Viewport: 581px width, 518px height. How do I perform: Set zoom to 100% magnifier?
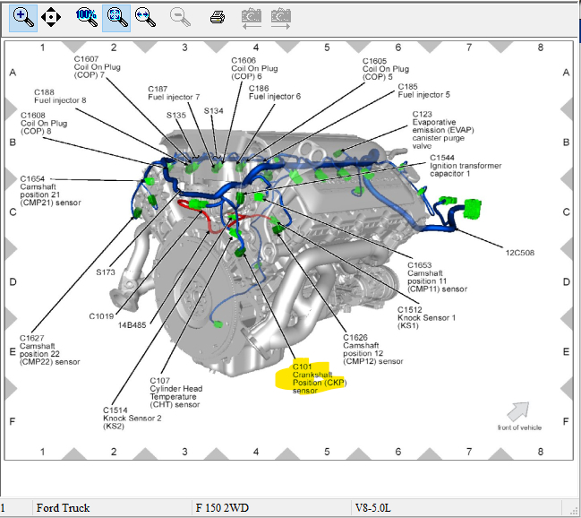pos(87,17)
